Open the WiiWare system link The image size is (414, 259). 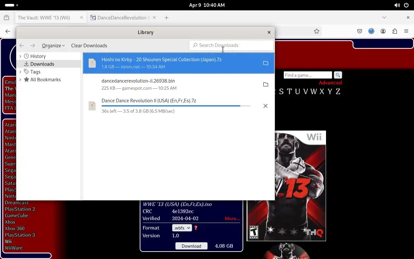pos(14,248)
